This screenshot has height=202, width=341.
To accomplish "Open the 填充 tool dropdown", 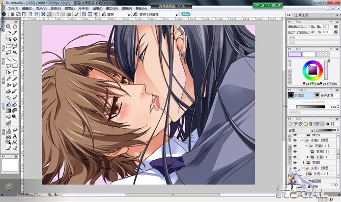I will coord(129,15).
